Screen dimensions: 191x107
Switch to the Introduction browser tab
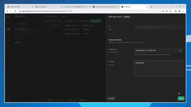[x=49, y=7]
